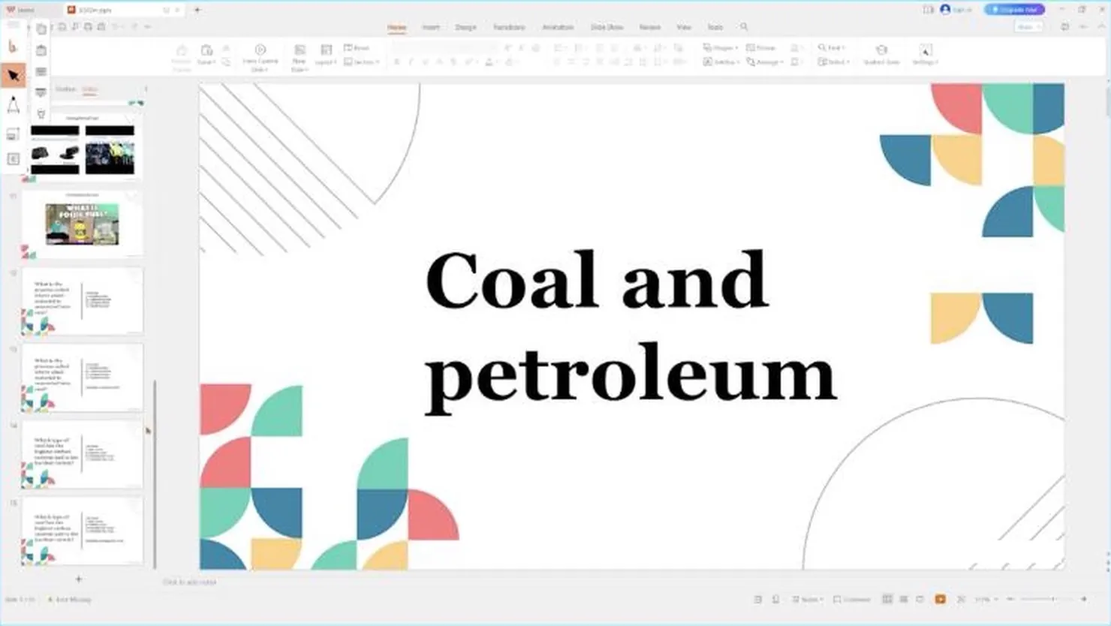Open the Review ribbon tab
This screenshot has height=626, width=1111.
650,27
